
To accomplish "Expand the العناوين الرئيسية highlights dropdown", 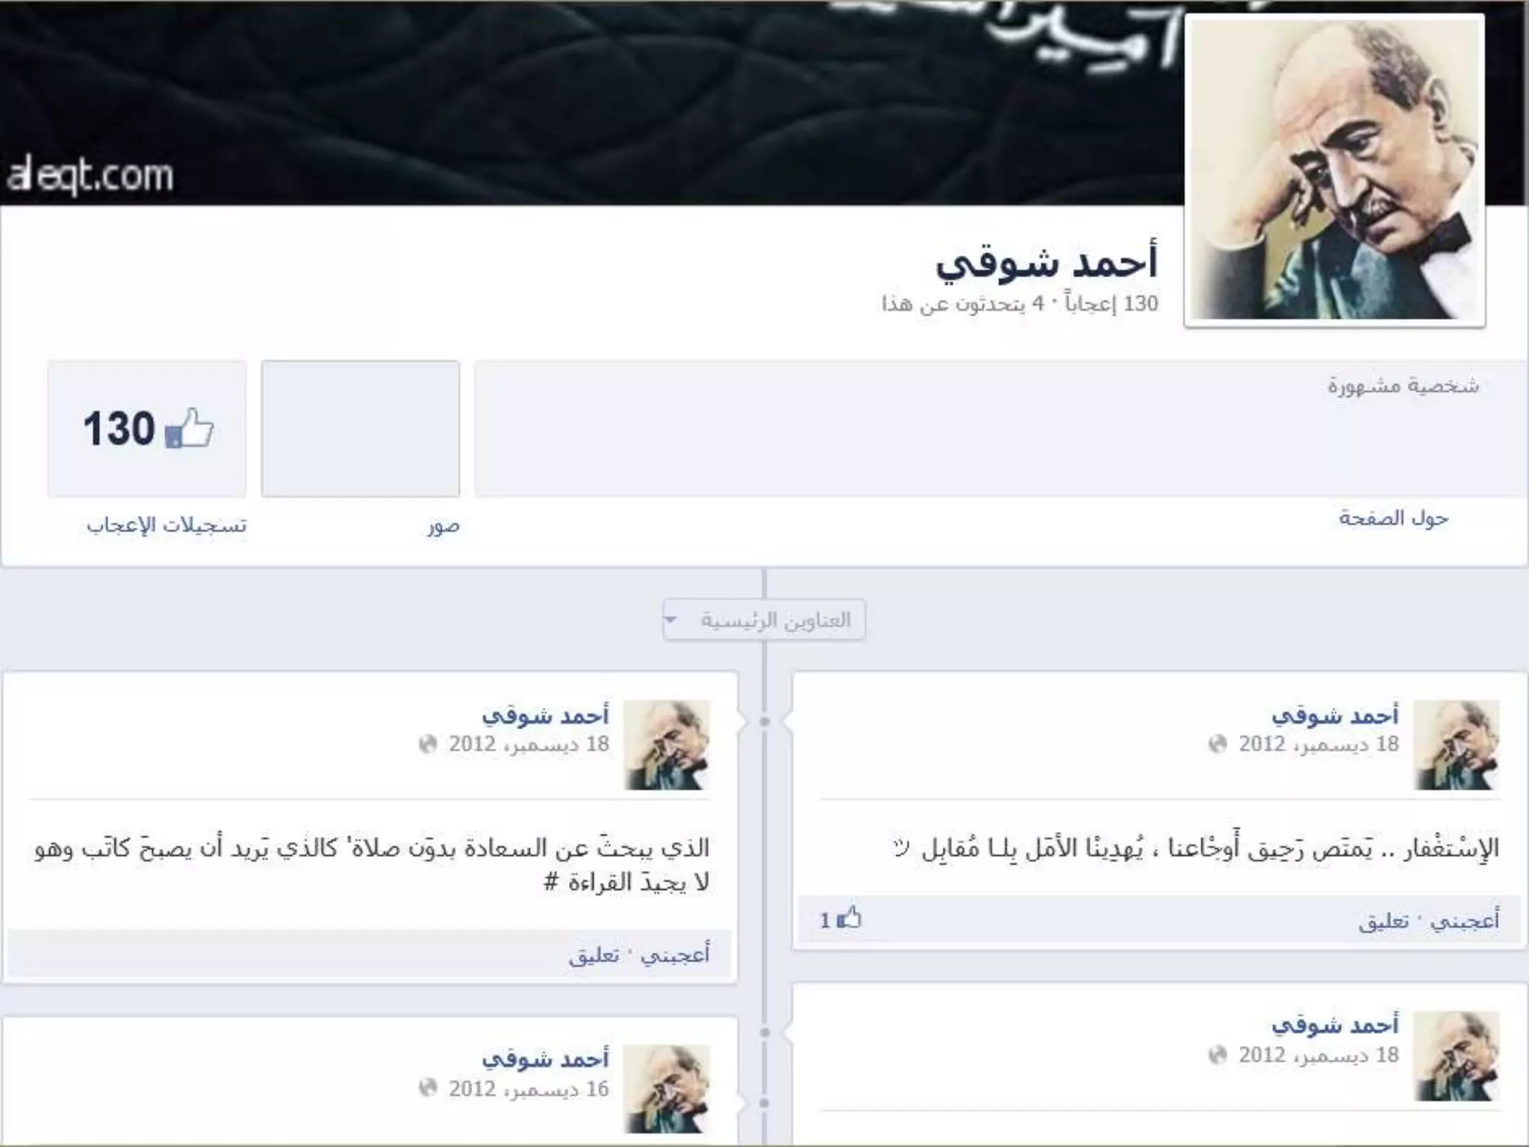I will (x=764, y=620).
